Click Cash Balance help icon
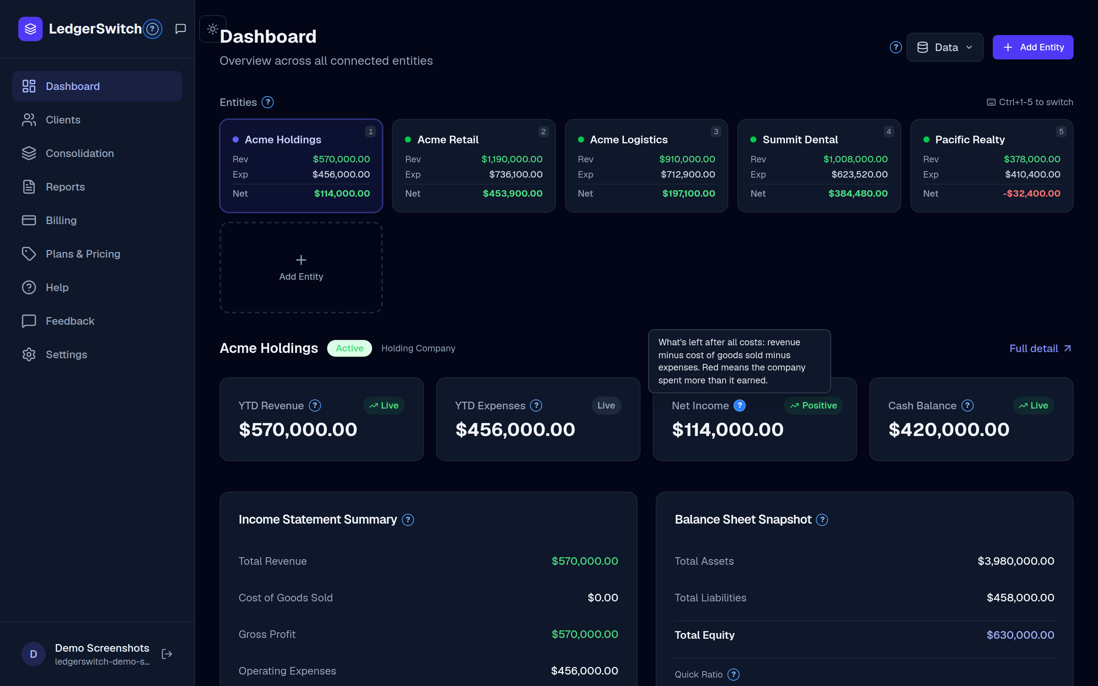 point(967,406)
